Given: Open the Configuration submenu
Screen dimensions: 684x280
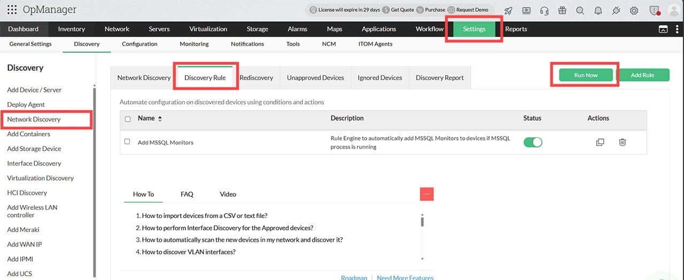Looking at the screenshot, I should pyautogui.click(x=139, y=44).
